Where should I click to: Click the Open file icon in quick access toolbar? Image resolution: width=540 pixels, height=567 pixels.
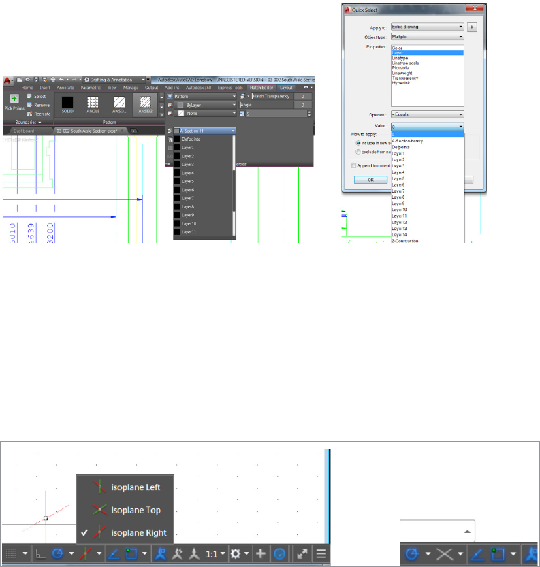tap(27, 80)
